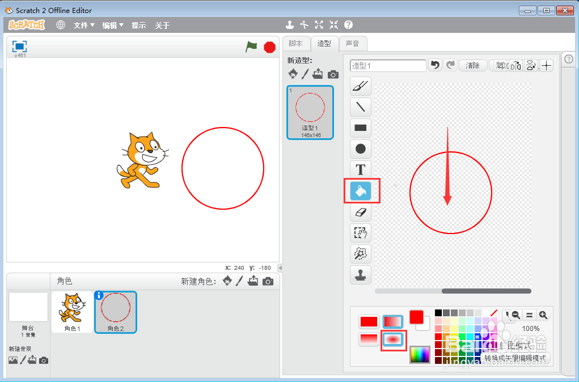
Task: Select vertical gradient fill style
Action: (369, 339)
